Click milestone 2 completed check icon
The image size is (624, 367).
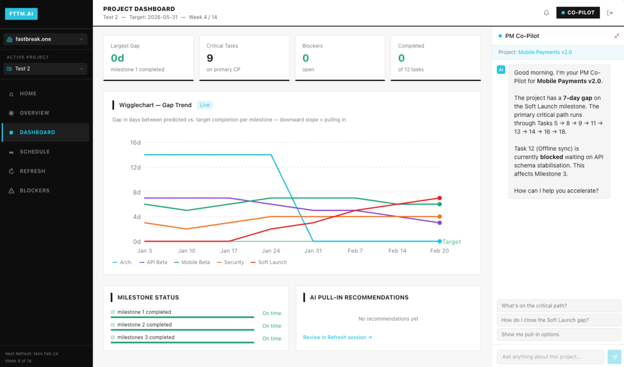coord(113,325)
